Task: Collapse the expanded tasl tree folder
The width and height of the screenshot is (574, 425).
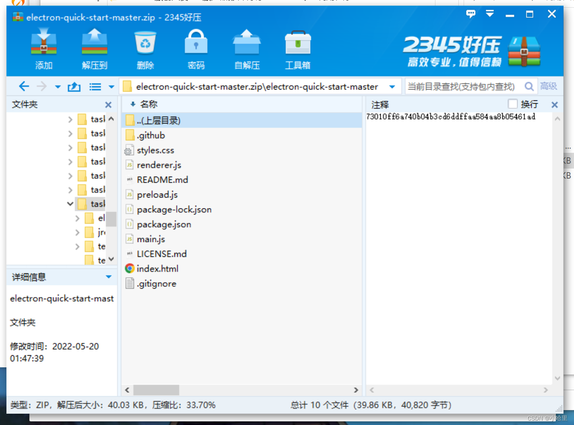Action: pyautogui.click(x=70, y=204)
